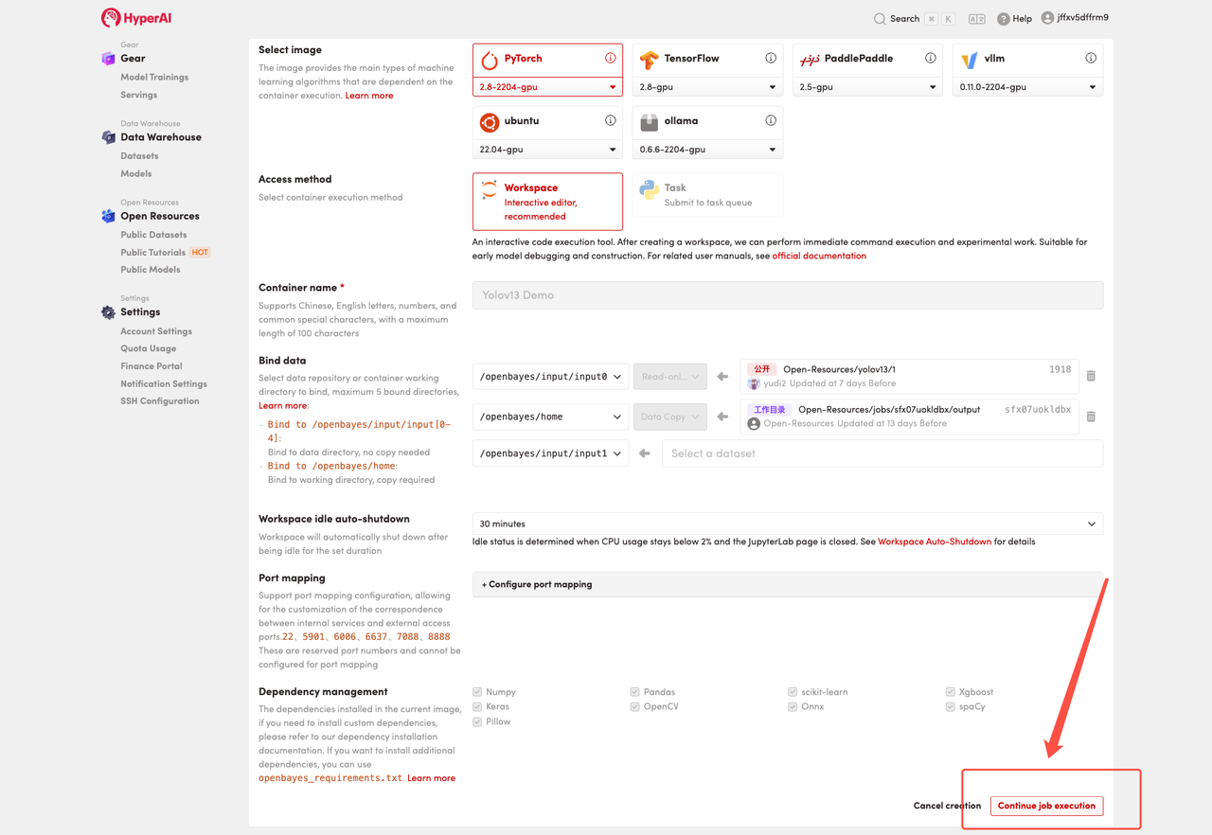The image size is (1212, 835).
Task: Open the /openbayes/home bind path dropdown
Action: point(550,417)
